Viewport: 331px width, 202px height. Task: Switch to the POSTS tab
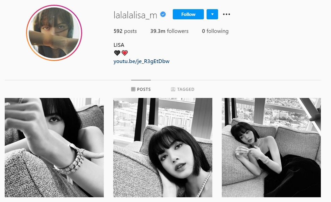click(141, 89)
